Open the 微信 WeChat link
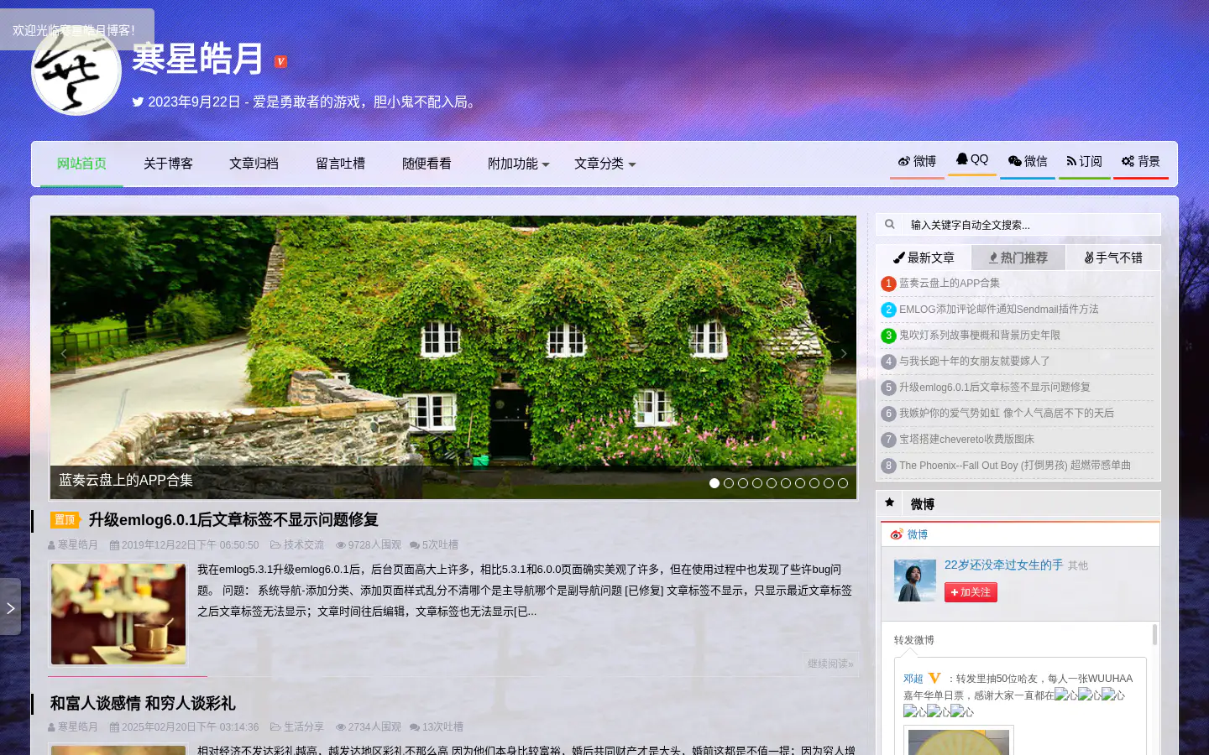This screenshot has height=755, width=1209. (x=1028, y=162)
